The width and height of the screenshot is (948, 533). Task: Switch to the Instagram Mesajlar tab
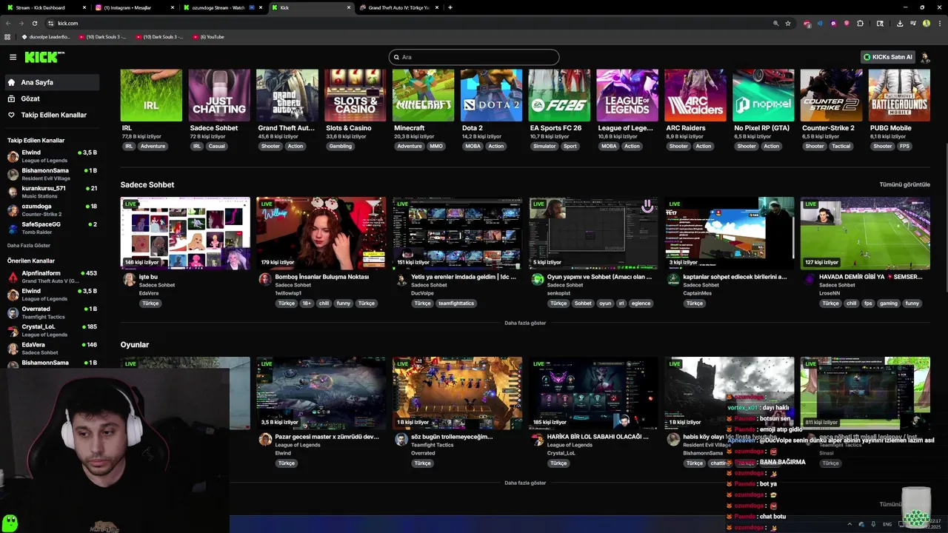click(x=135, y=7)
